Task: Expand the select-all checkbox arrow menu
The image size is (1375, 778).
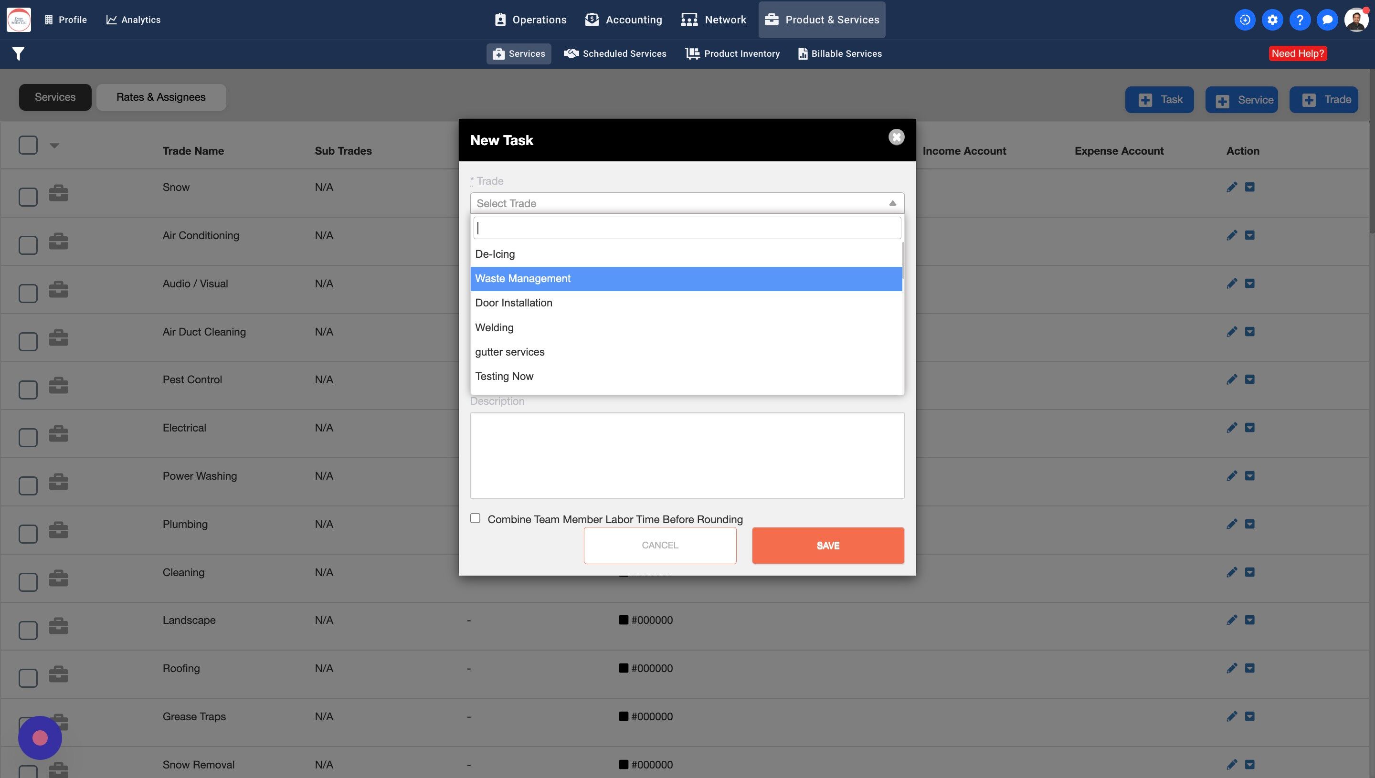Action: (x=54, y=146)
